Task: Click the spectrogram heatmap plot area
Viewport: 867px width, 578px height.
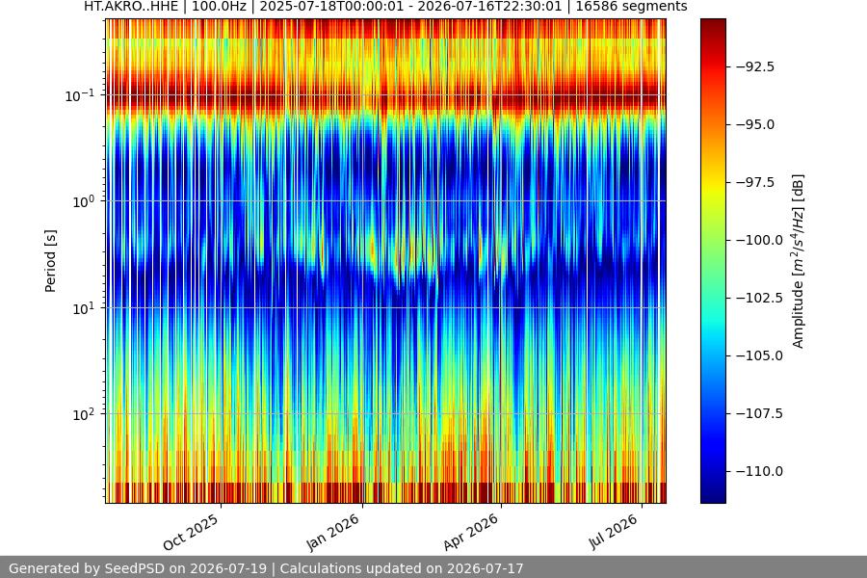Action: pos(386,261)
